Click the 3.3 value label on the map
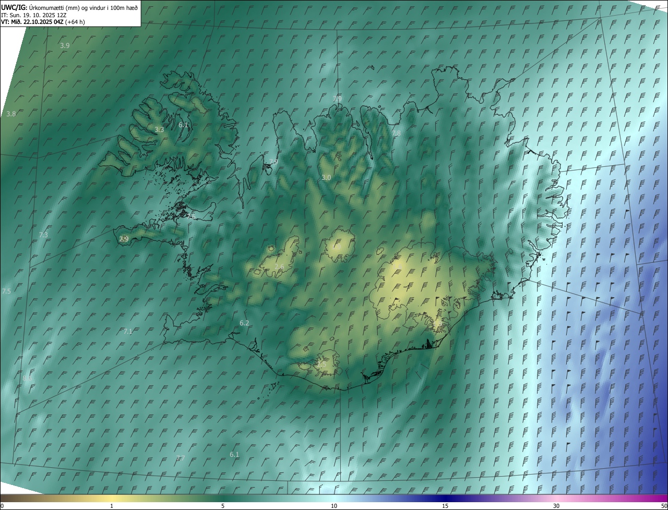The image size is (668, 510). (159, 129)
